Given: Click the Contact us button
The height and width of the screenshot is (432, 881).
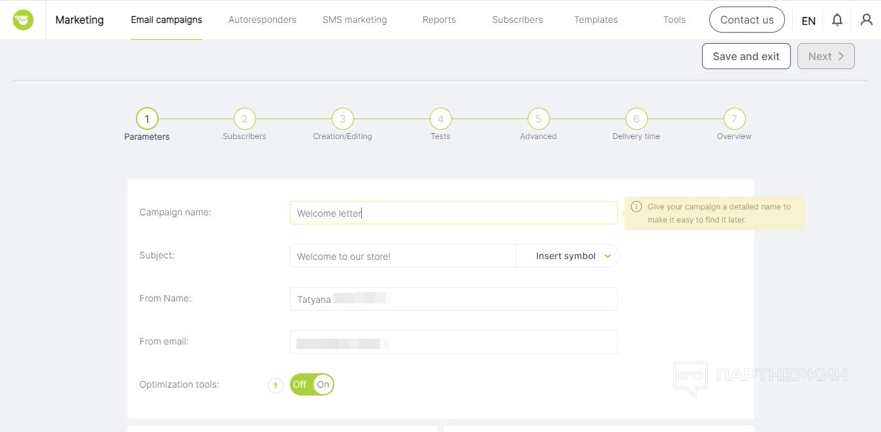Looking at the screenshot, I should point(746,20).
